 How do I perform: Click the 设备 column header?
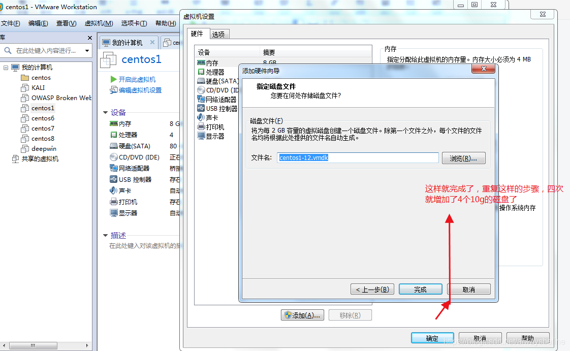click(227, 52)
